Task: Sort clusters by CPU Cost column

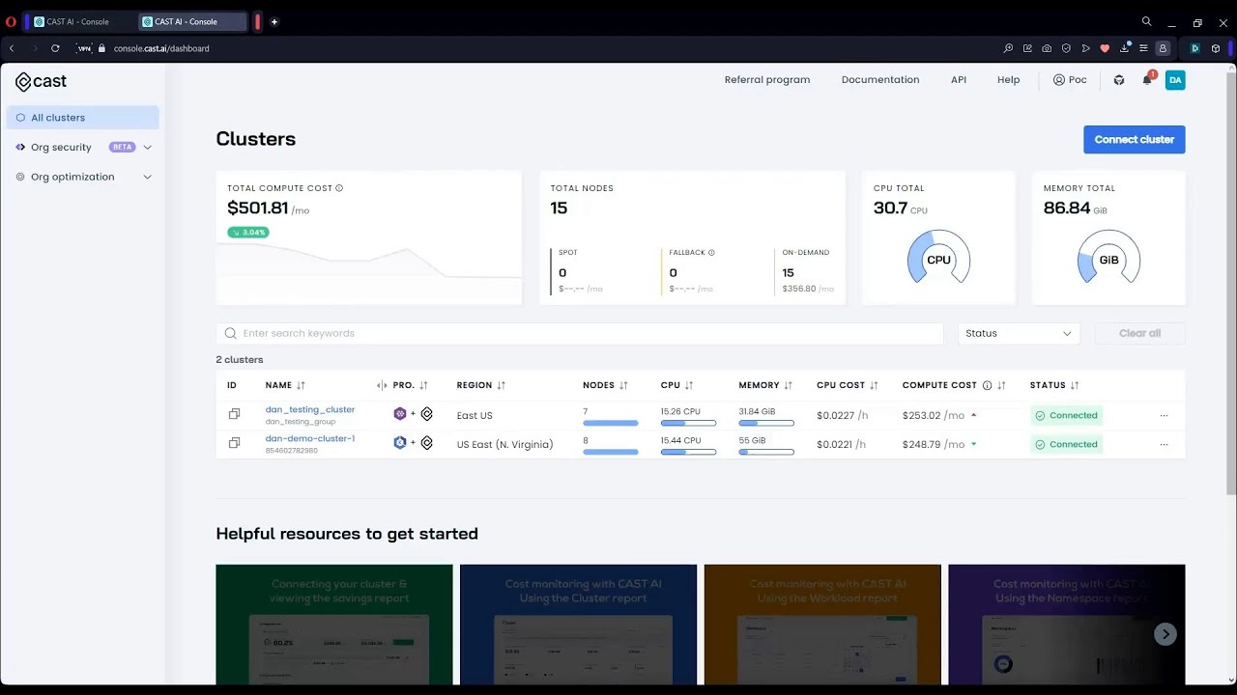Action: [x=874, y=385]
